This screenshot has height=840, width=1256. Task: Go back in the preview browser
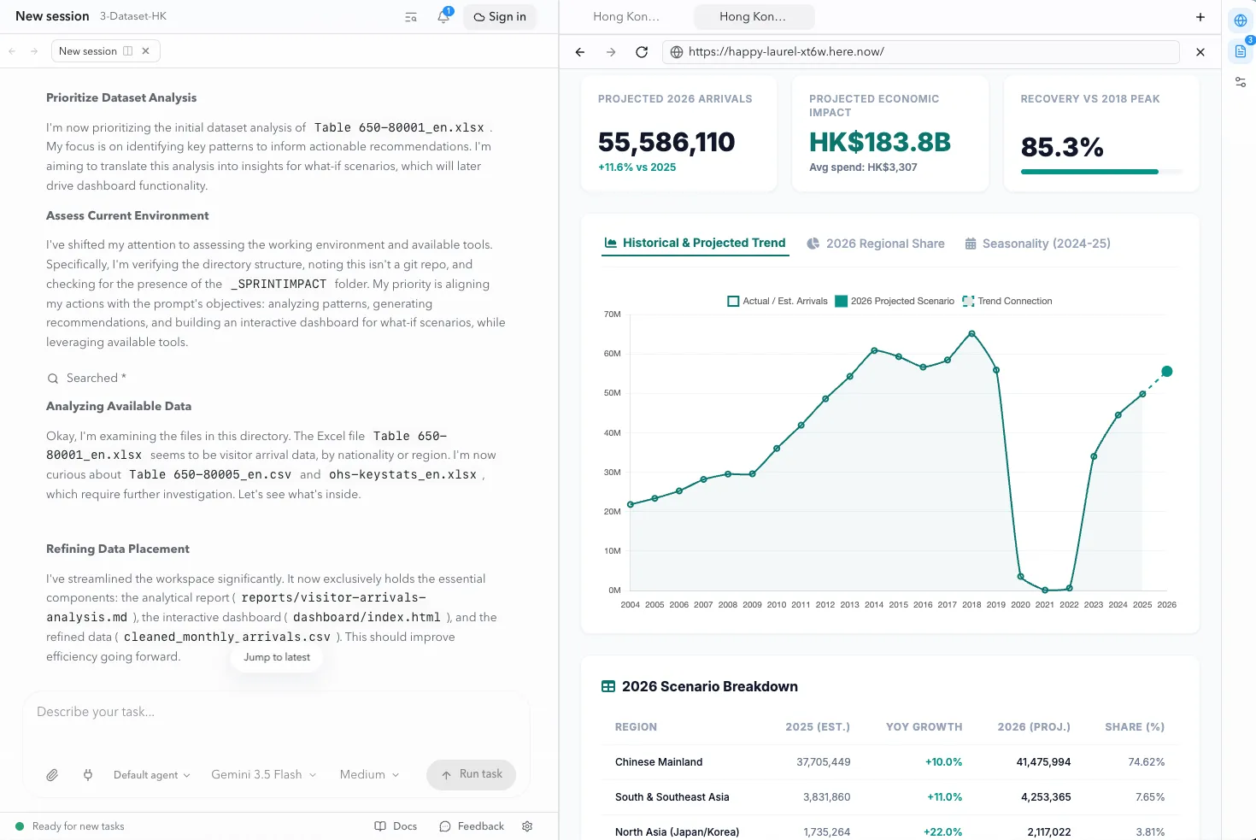tap(580, 52)
